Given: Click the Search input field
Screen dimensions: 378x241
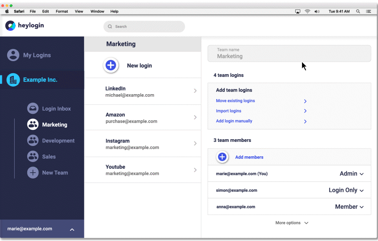Looking at the screenshot, I should click(x=144, y=27).
